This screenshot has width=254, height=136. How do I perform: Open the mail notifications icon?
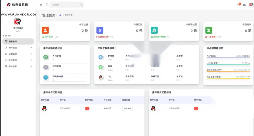238,5
